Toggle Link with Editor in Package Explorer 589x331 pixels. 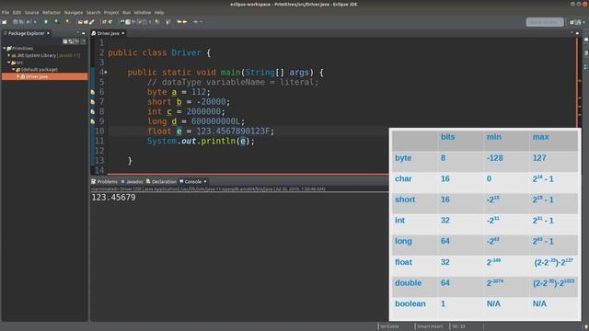(71, 41)
